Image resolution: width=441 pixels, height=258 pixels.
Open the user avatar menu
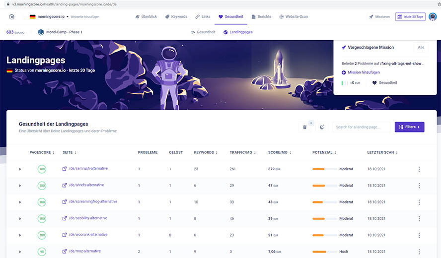[433, 17]
